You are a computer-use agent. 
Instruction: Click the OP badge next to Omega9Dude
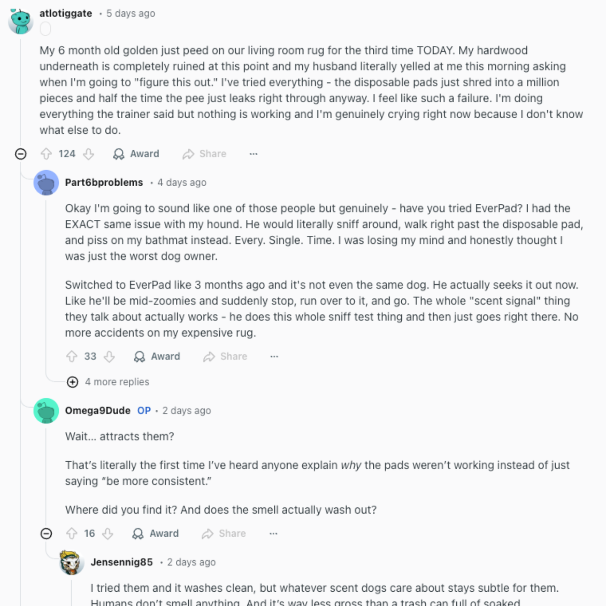point(144,411)
